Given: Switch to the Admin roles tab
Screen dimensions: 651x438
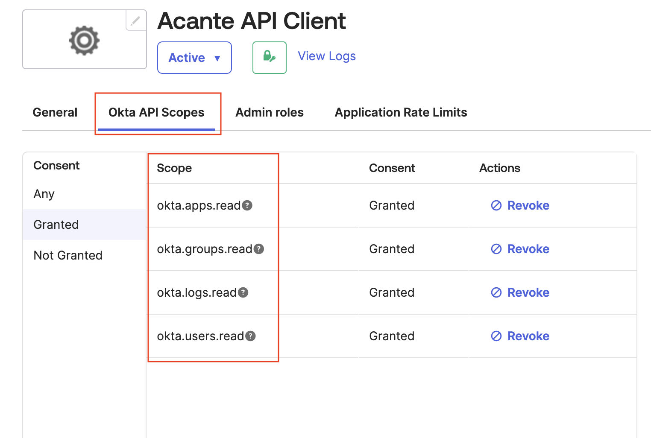Looking at the screenshot, I should [x=270, y=112].
